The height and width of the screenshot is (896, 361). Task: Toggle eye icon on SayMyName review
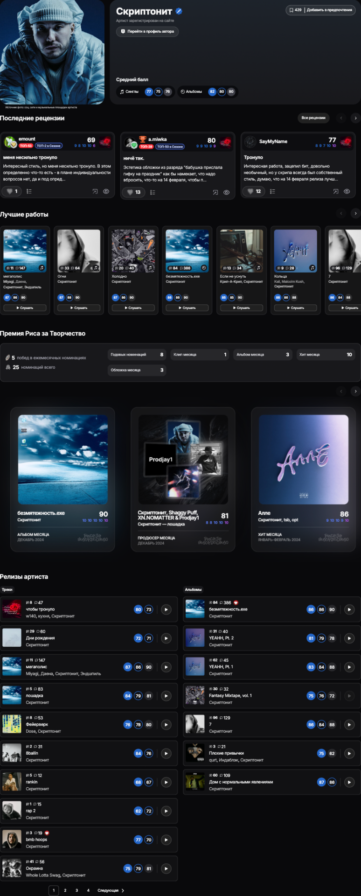click(347, 191)
